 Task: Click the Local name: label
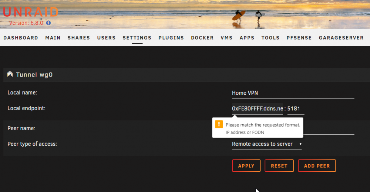point(22,92)
